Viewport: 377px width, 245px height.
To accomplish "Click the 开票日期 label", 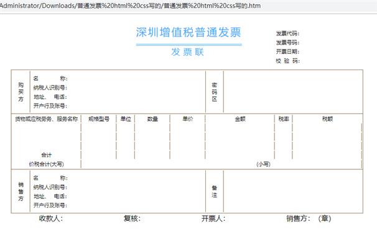I will (x=287, y=51).
